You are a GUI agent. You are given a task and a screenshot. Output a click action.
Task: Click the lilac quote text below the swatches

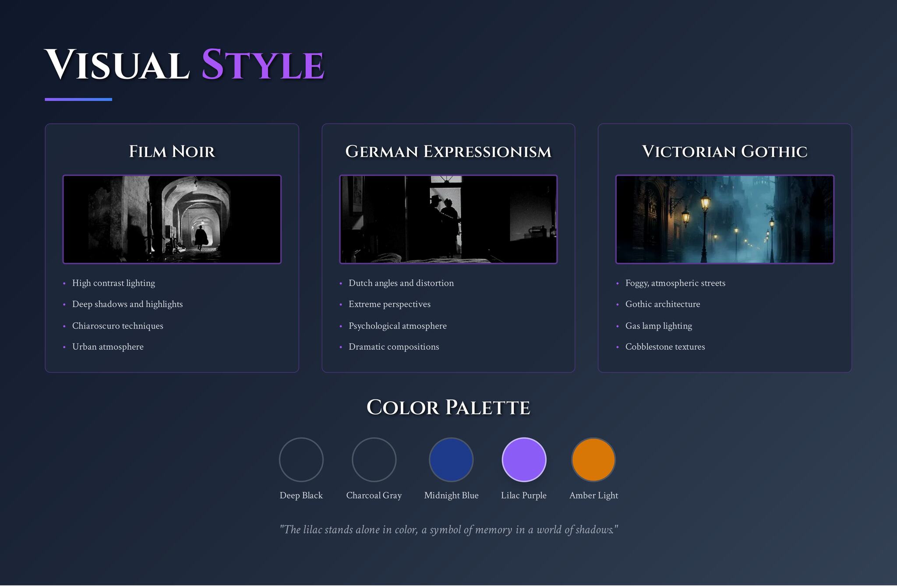point(448,530)
